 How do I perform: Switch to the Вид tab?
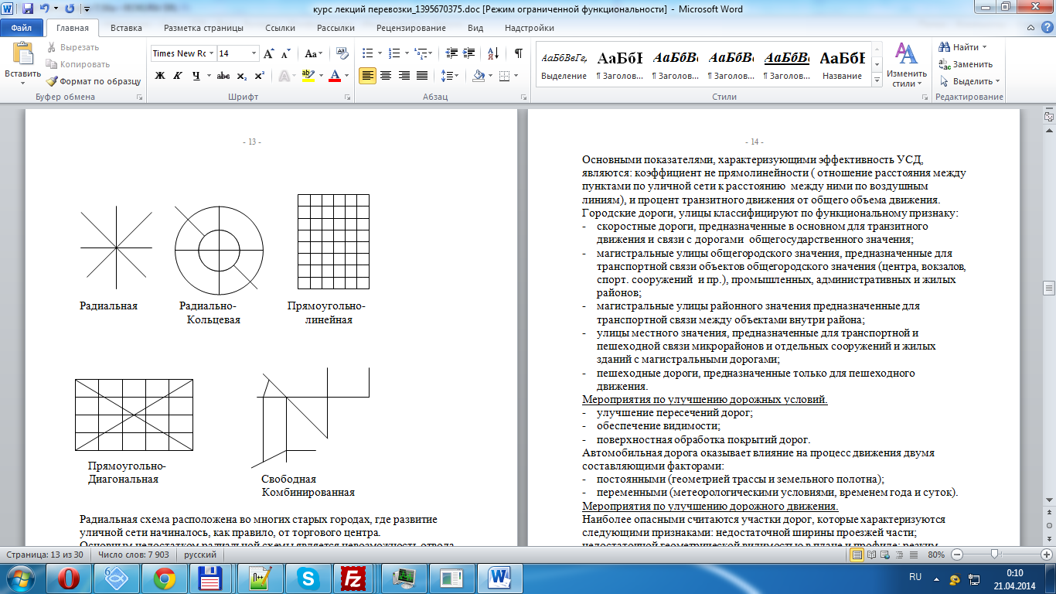tap(475, 28)
